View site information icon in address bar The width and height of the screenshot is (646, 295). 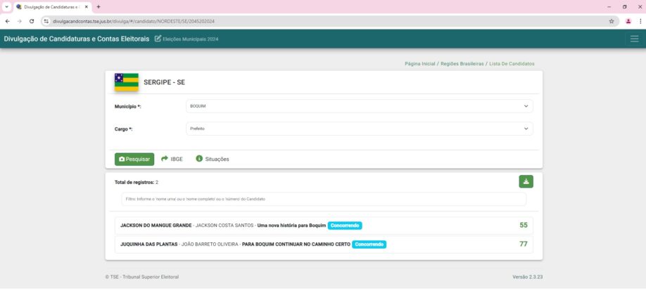point(46,21)
